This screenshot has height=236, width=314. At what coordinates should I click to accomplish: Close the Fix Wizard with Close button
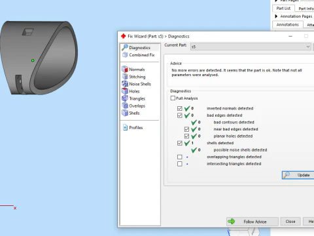click(x=290, y=222)
